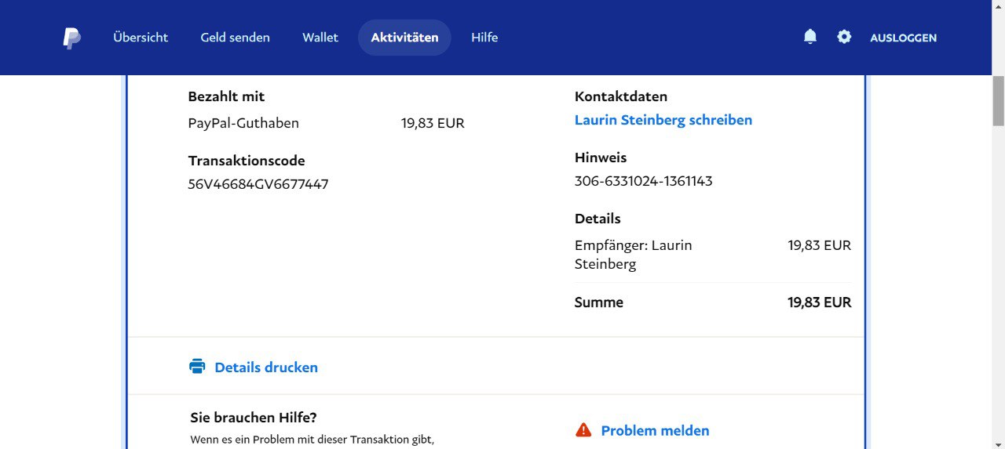The image size is (1005, 449).
Task: Switch to the Wallet section
Action: (x=320, y=38)
